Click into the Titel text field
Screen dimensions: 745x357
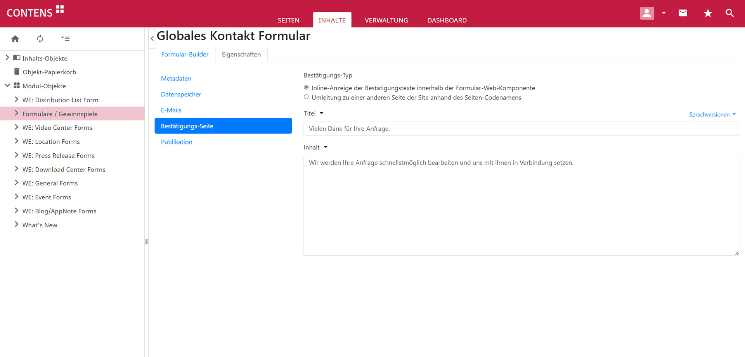[x=521, y=129]
